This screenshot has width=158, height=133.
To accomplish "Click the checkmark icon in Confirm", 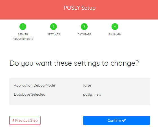I will tap(124, 120).
